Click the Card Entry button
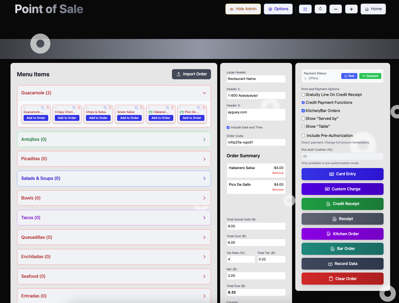This screenshot has width=399, height=303. (343, 174)
